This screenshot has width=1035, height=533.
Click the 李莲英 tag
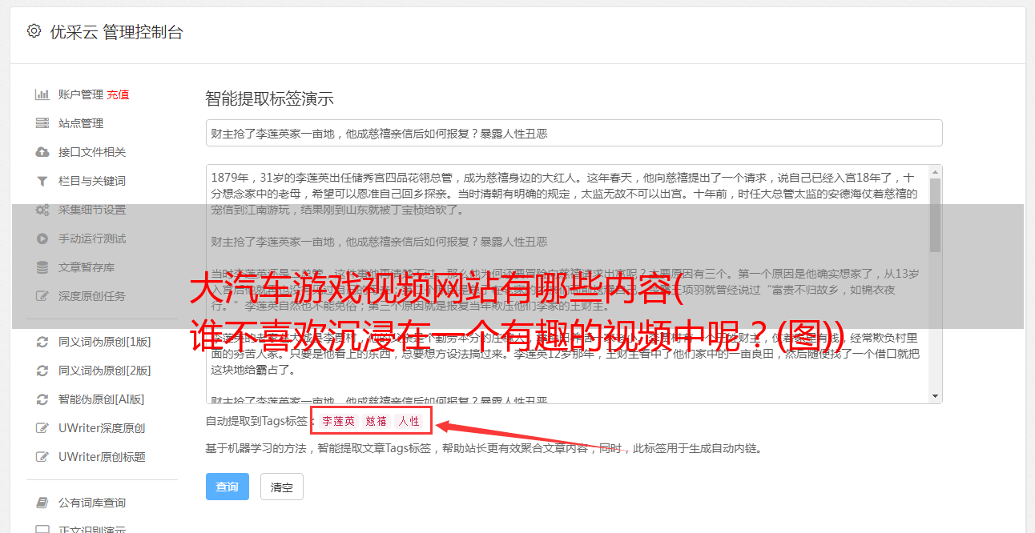tap(338, 421)
